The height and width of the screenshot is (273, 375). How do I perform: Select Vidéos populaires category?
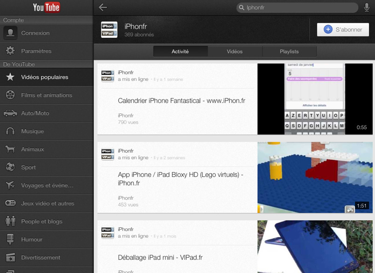coord(47,77)
